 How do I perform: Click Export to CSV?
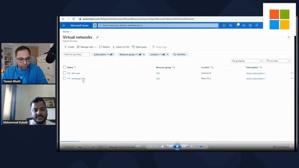[x=121, y=47]
